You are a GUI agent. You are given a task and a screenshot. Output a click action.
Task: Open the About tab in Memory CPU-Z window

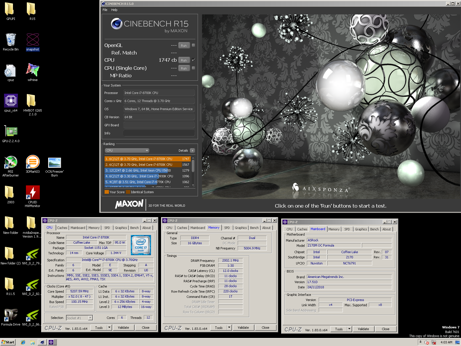coord(267,228)
